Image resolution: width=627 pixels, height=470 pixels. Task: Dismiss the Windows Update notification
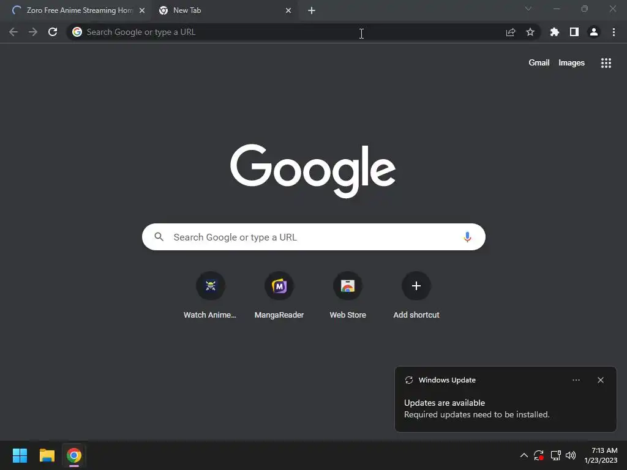(x=600, y=380)
